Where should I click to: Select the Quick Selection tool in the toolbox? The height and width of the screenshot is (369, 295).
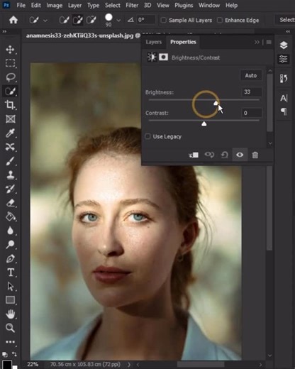pyautogui.click(x=11, y=91)
